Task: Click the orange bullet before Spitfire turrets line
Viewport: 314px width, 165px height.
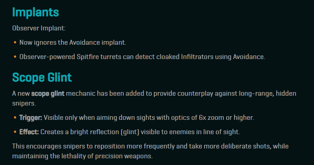Action: click(15, 57)
